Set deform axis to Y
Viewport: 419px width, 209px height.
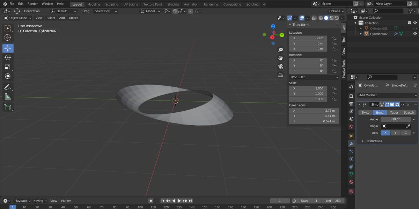pyautogui.click(x=395, y=133)
